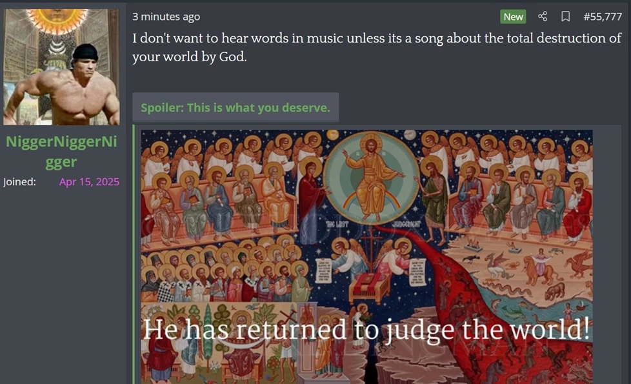Image resolution: width=631 pixels, height=384 pixels.
Task: Click the green vertical bar beside spoiler content
Action: [x=134, y=254]
